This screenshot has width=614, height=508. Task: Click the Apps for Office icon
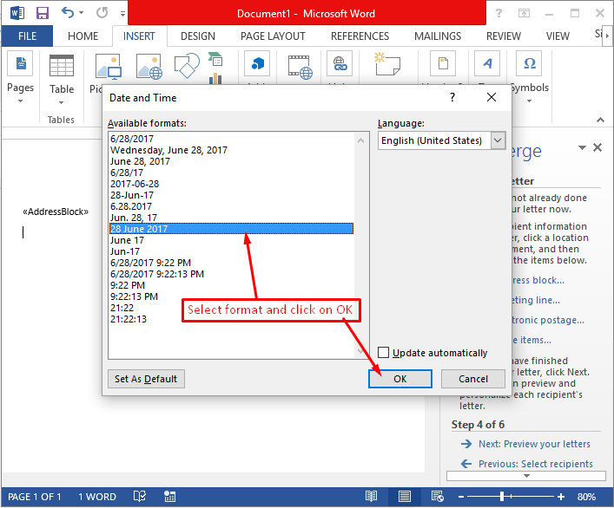pyautogui.click(x=257, y=63)
